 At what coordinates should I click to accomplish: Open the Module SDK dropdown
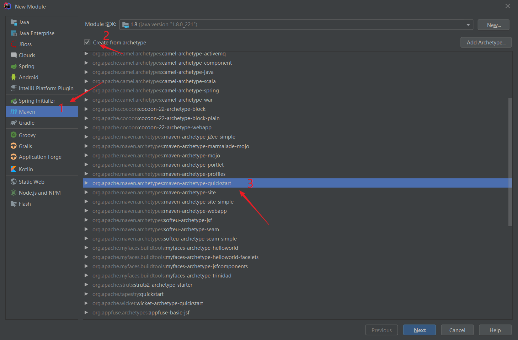(468, 25)
